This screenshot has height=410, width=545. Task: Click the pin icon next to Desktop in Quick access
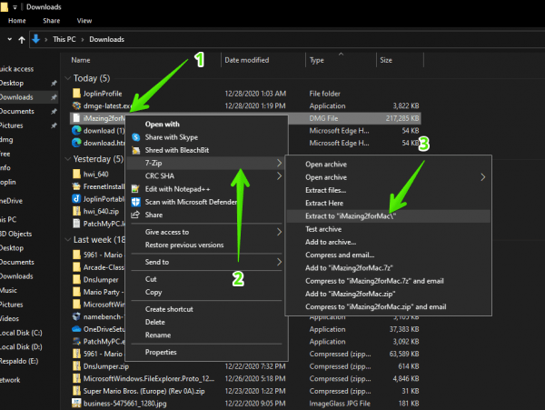pos(54,83)
